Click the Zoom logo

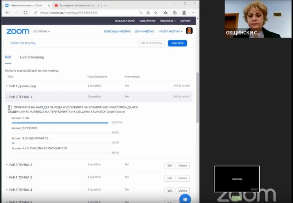click(x=18, y=31)
